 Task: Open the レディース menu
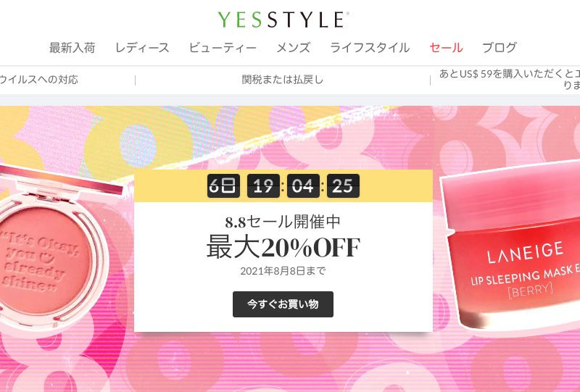pyautogui.click(x=142, y=48)
